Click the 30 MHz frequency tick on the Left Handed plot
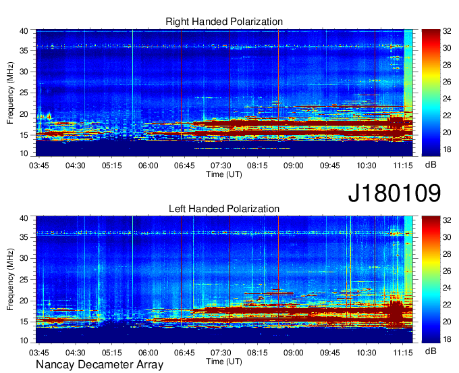 (x=24, y=258)
